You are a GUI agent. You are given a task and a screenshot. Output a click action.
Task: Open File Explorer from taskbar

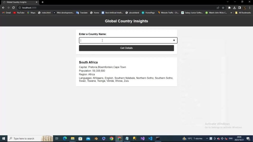point(73,138)
